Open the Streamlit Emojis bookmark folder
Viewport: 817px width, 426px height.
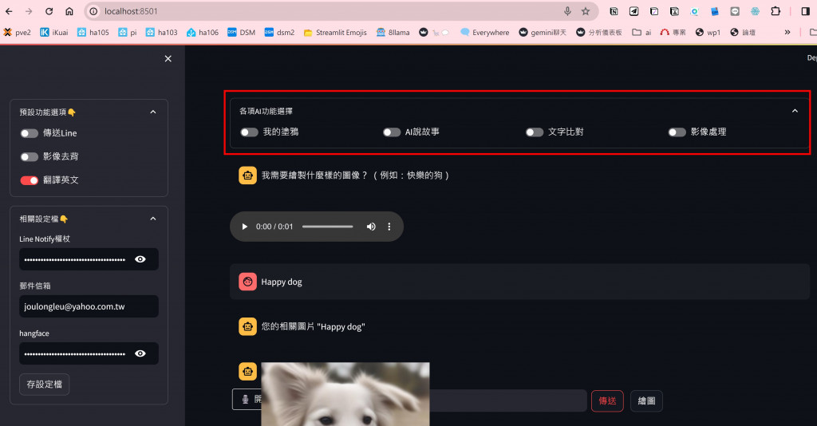(x=335, y=32)
